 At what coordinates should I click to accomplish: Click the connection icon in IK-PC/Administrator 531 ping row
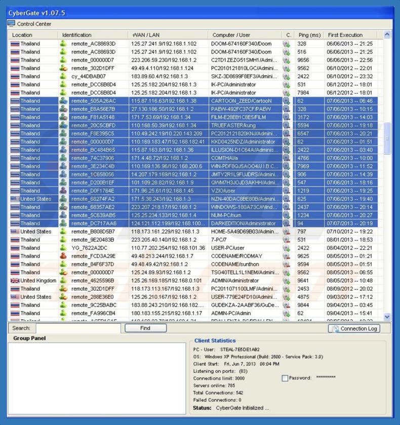pos(287,84)
